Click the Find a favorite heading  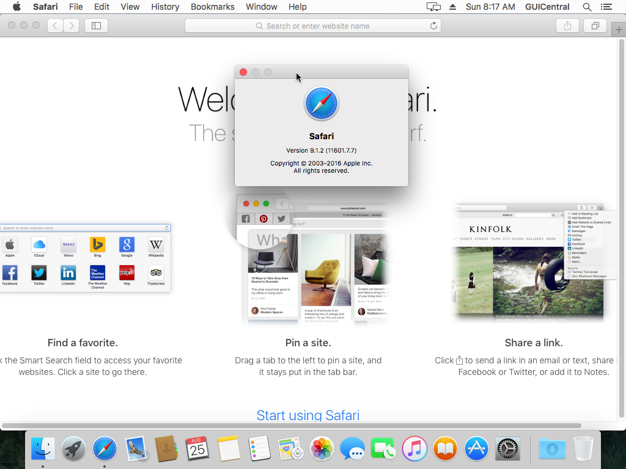pos(83,343)
